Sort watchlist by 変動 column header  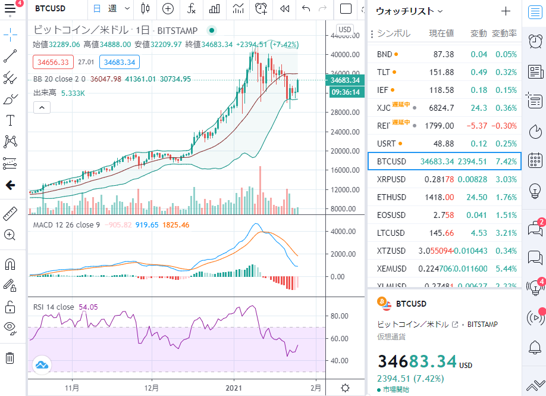coord(478,33)
